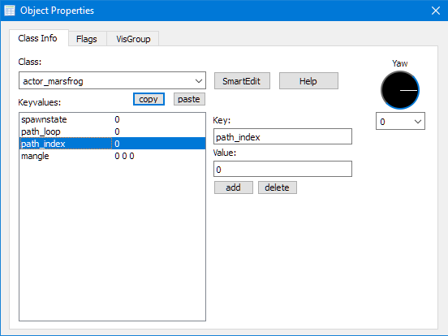The width and height of the screenshot is (448, 336).
Task: Delete the selected keyvalue
Action: pos(277,187)
